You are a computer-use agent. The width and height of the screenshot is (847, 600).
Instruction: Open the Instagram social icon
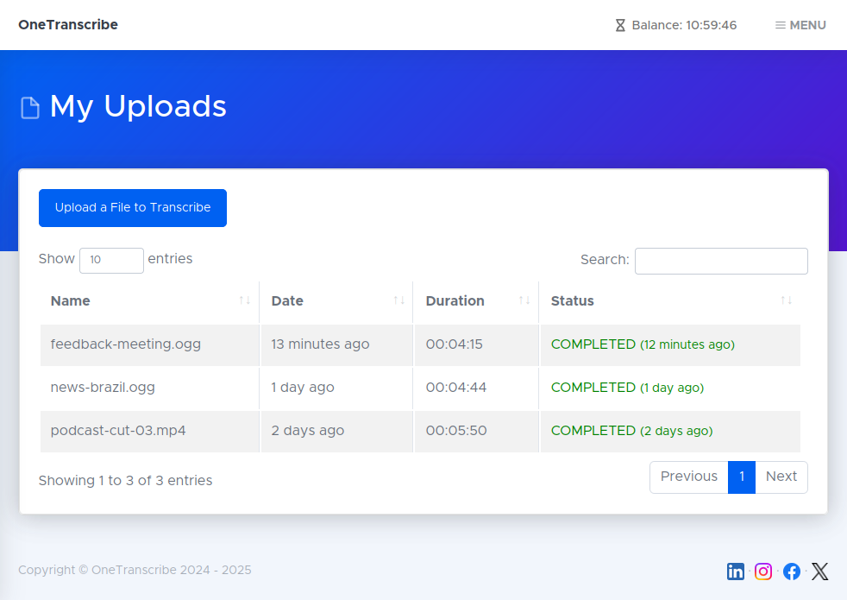763,572
